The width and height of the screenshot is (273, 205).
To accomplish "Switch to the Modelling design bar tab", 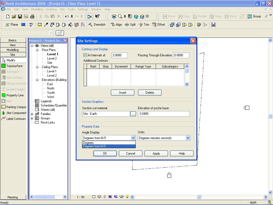I will point(13,50).
